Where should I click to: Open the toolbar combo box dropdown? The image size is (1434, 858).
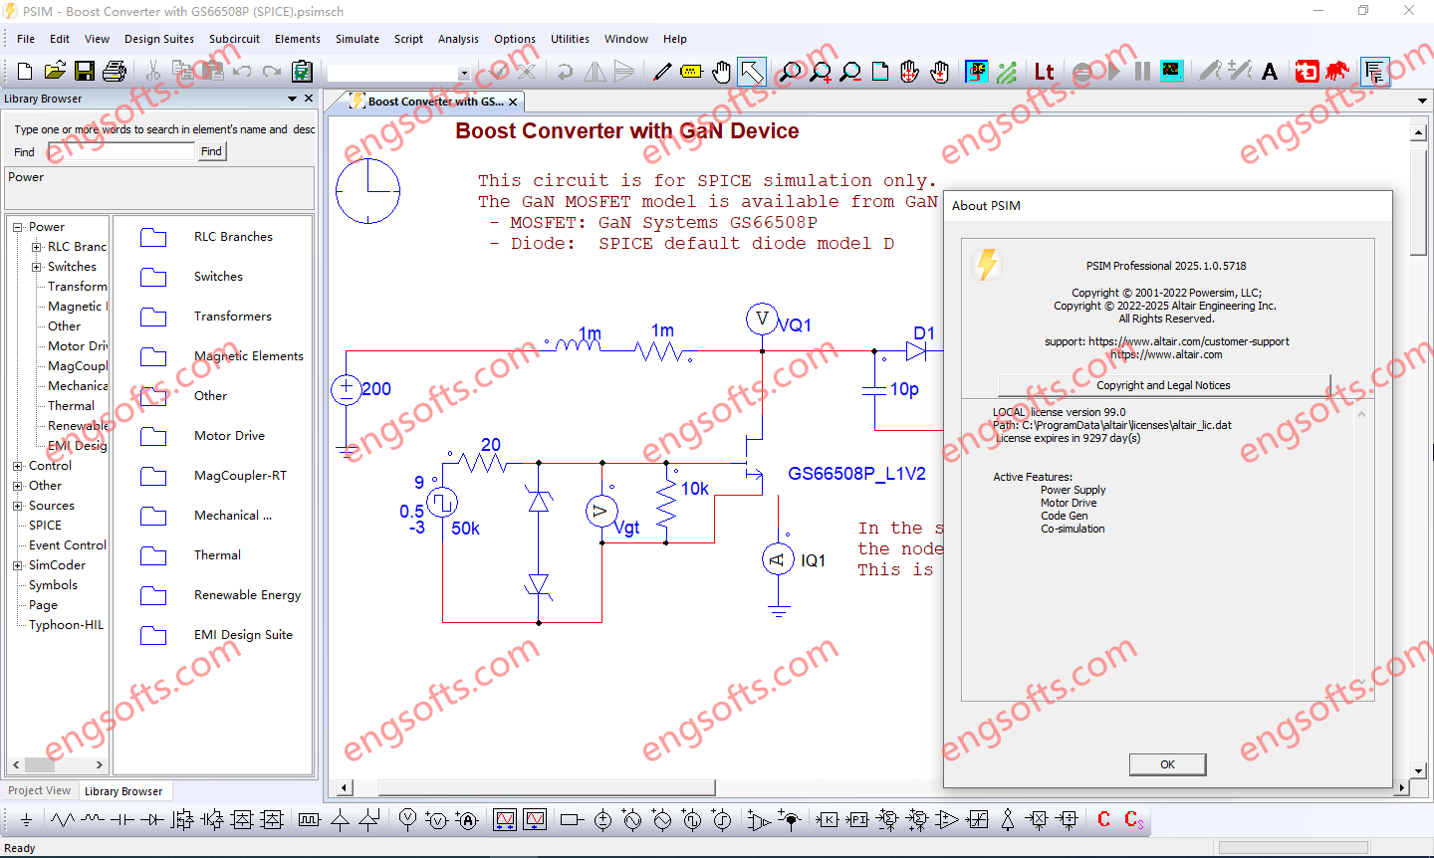(x=463, y=73)
